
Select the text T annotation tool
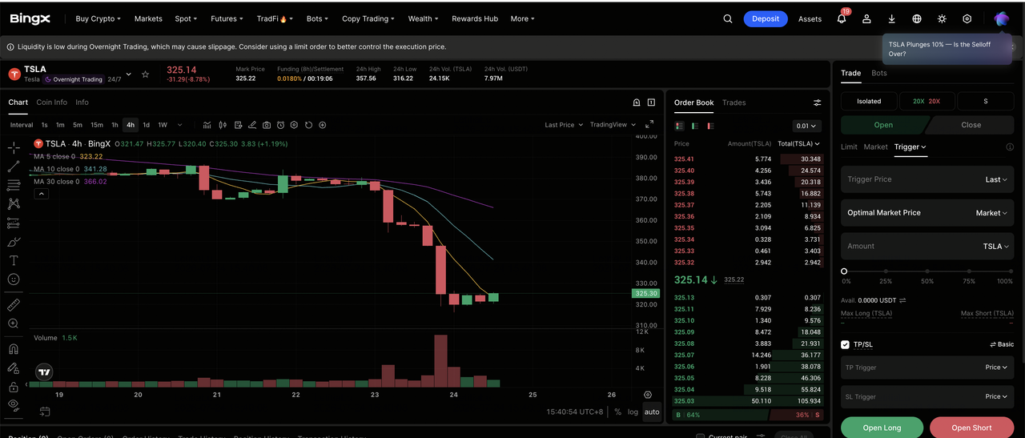click(x=14, y=260)
